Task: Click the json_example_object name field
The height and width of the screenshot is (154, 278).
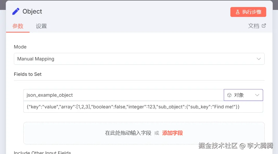Action: click(x=123, y=95)
